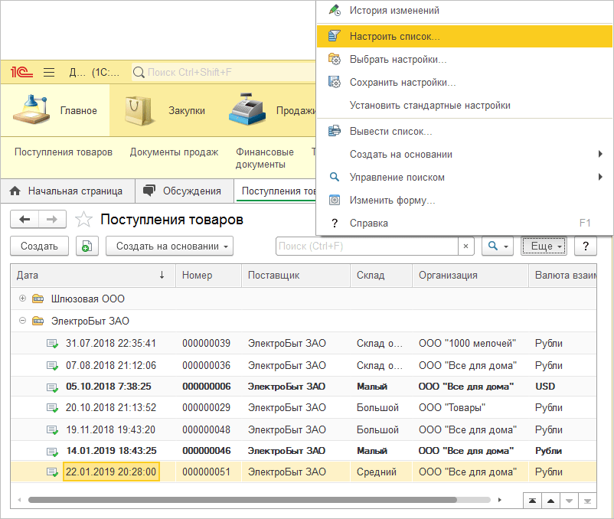The height and width of the screenshot is (519, 614).
Task: Select the row dated 05.10.2018 7:38:25
Action: [x=303, y=387]
